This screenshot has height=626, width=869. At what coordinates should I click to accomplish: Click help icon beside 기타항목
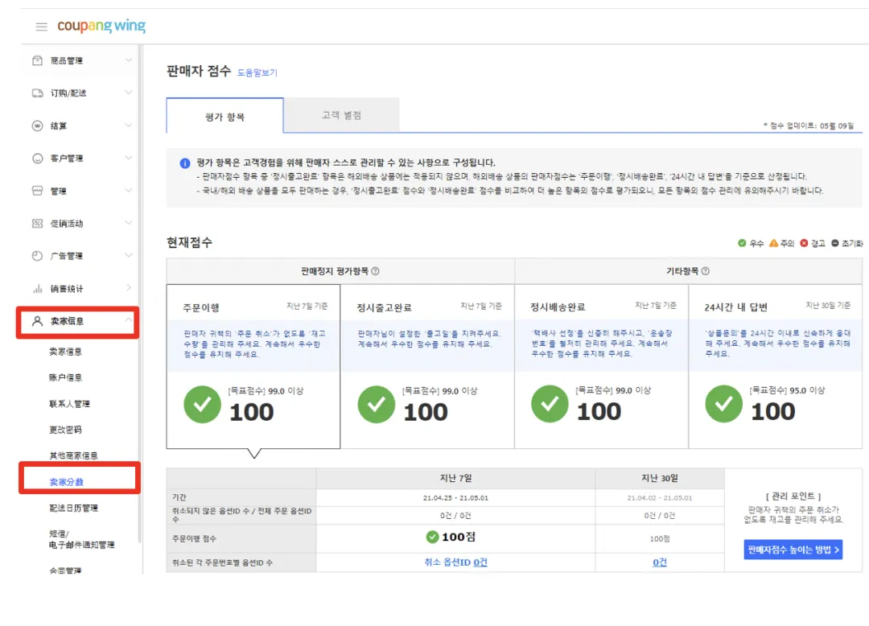click(706, 271)
